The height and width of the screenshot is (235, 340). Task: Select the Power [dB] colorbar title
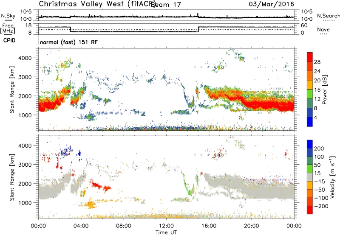(x=324, y=90)
